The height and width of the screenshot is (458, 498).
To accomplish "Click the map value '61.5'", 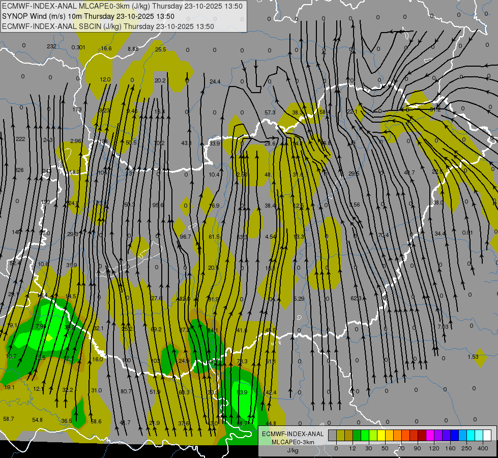I will pos(214,237).
